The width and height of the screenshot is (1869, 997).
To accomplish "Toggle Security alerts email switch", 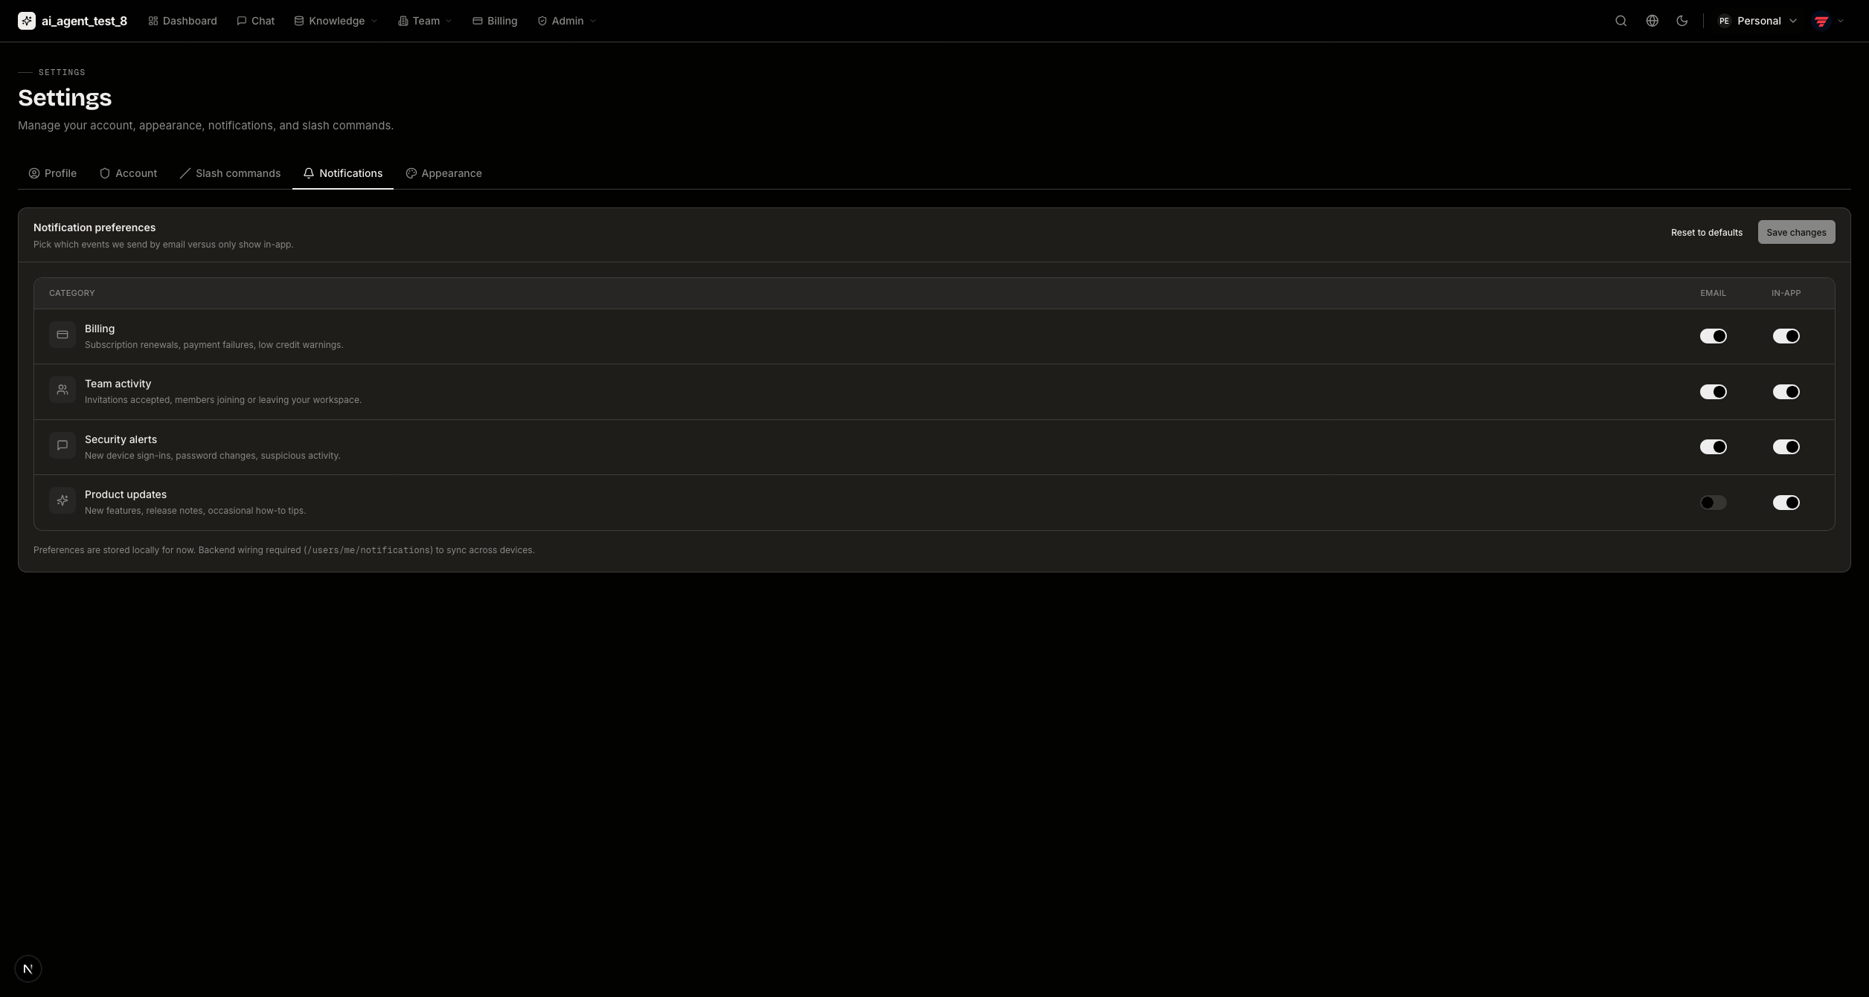I will pyautogui.click(x=1713, y=447).
